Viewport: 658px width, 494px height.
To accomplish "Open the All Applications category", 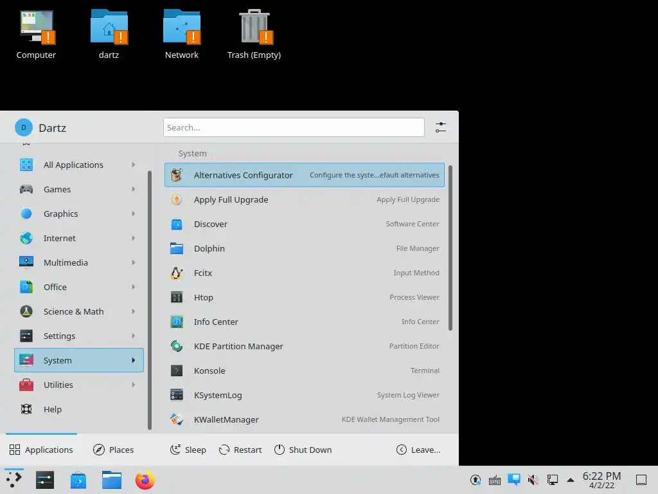I will (79, 165).
